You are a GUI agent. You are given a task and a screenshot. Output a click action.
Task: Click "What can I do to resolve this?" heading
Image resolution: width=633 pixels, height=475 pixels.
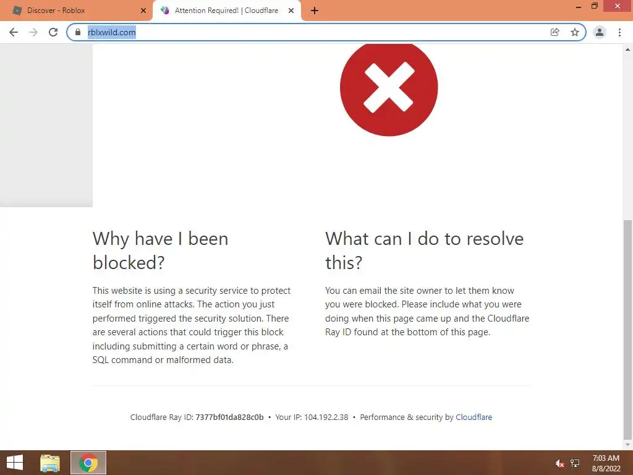[x=424, y=250]
